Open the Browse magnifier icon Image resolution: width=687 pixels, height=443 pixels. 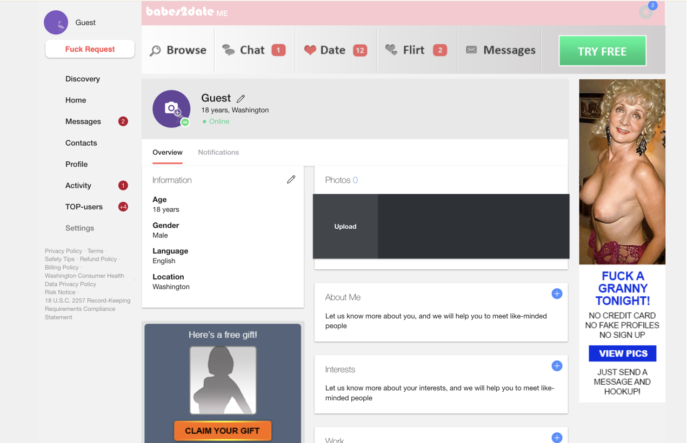tap(155, 51)
